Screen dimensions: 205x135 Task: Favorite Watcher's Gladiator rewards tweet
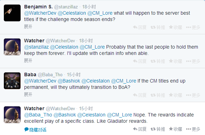coord(175,129)
